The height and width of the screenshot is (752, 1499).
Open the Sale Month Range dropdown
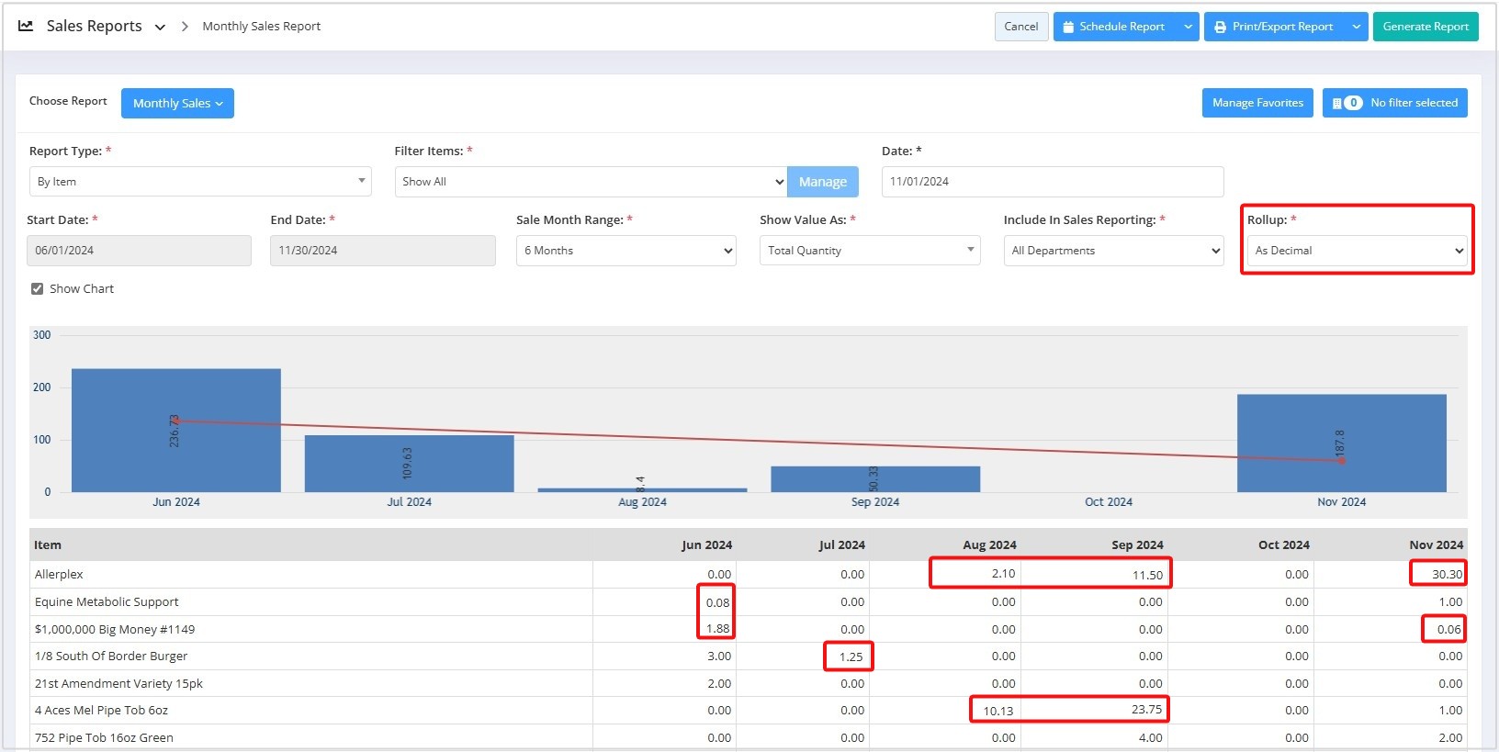click(x=626, y=251)
